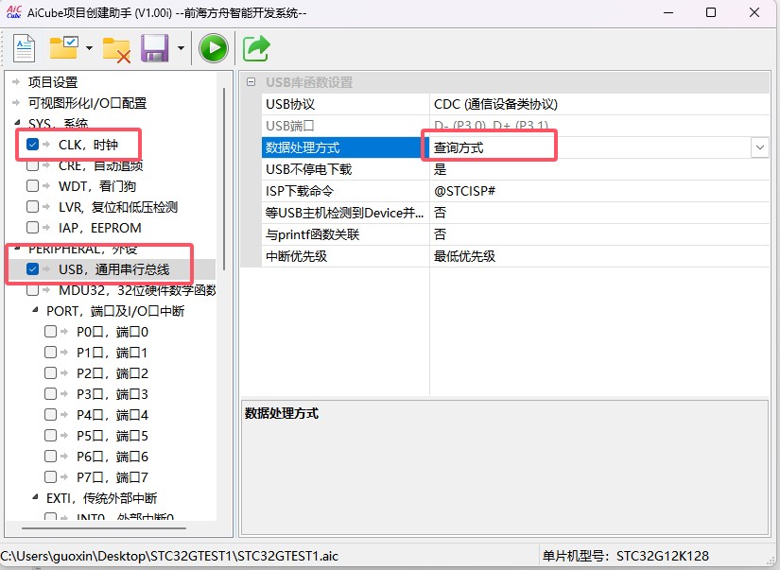Click the new project document icon
The height and width of the screenshot is (570, 780).
(x=24, y=48)
